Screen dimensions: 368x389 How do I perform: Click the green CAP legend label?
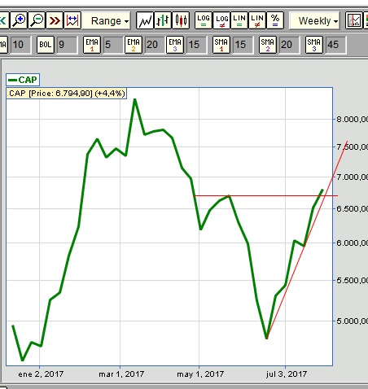(23, 80)
